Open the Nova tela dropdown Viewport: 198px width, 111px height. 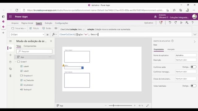(x=19, y=28)
